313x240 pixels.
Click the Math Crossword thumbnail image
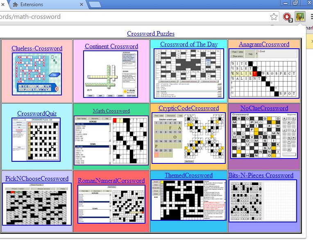111,140
